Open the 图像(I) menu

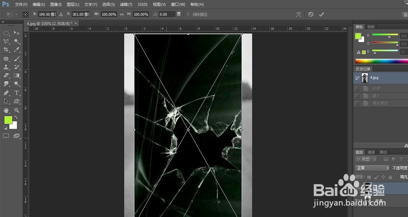click(56, 4)
